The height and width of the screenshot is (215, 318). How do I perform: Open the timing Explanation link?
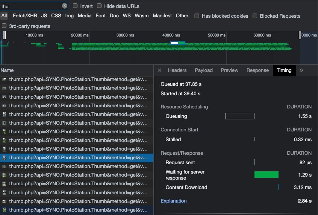(x=174, y=201)
